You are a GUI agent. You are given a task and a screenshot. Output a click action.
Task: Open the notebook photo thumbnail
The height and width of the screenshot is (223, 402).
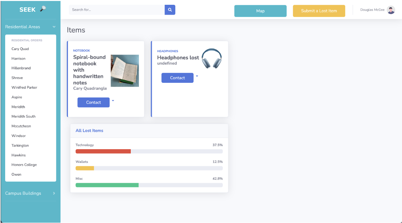pos(125,71)
